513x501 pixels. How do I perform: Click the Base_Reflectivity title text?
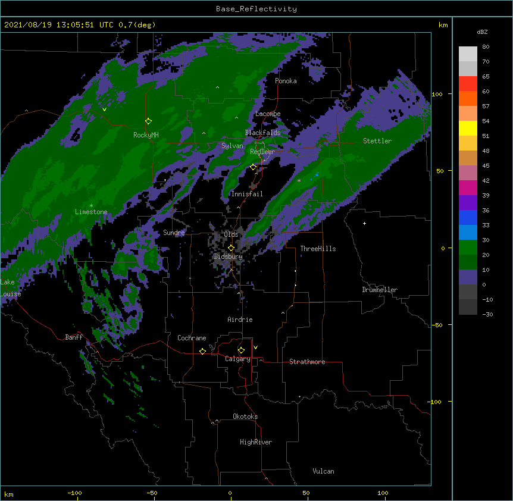click(x=256, y=9)
